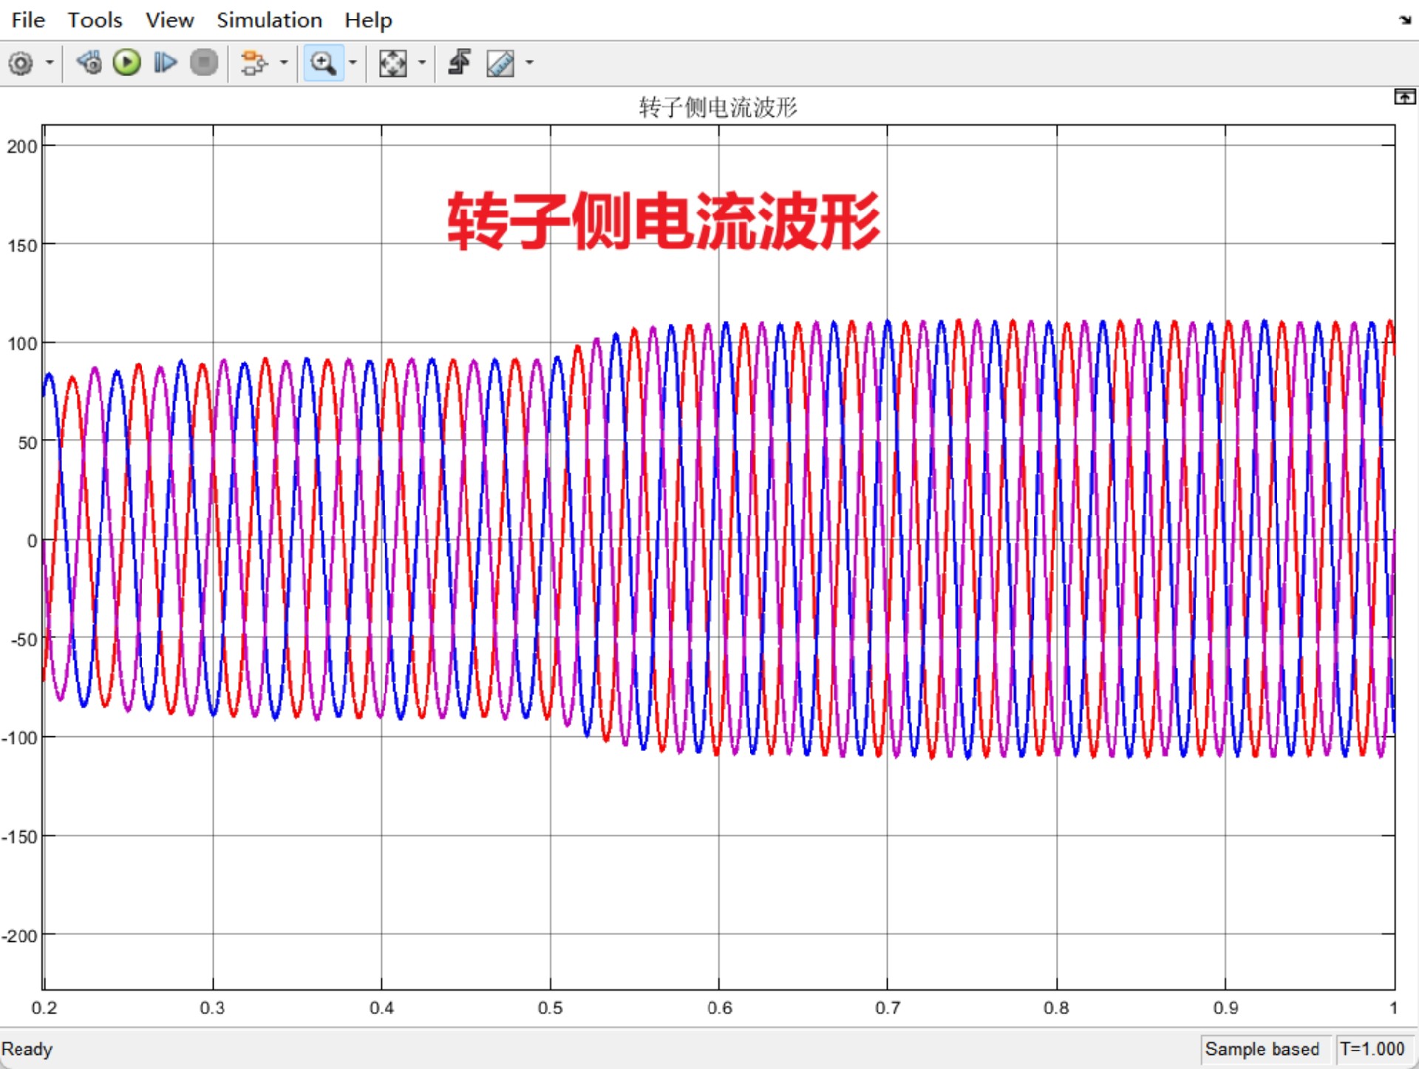Open the Triggers tool icon
Screen dimensions: 1419x1069
click(x=460, y=63)
